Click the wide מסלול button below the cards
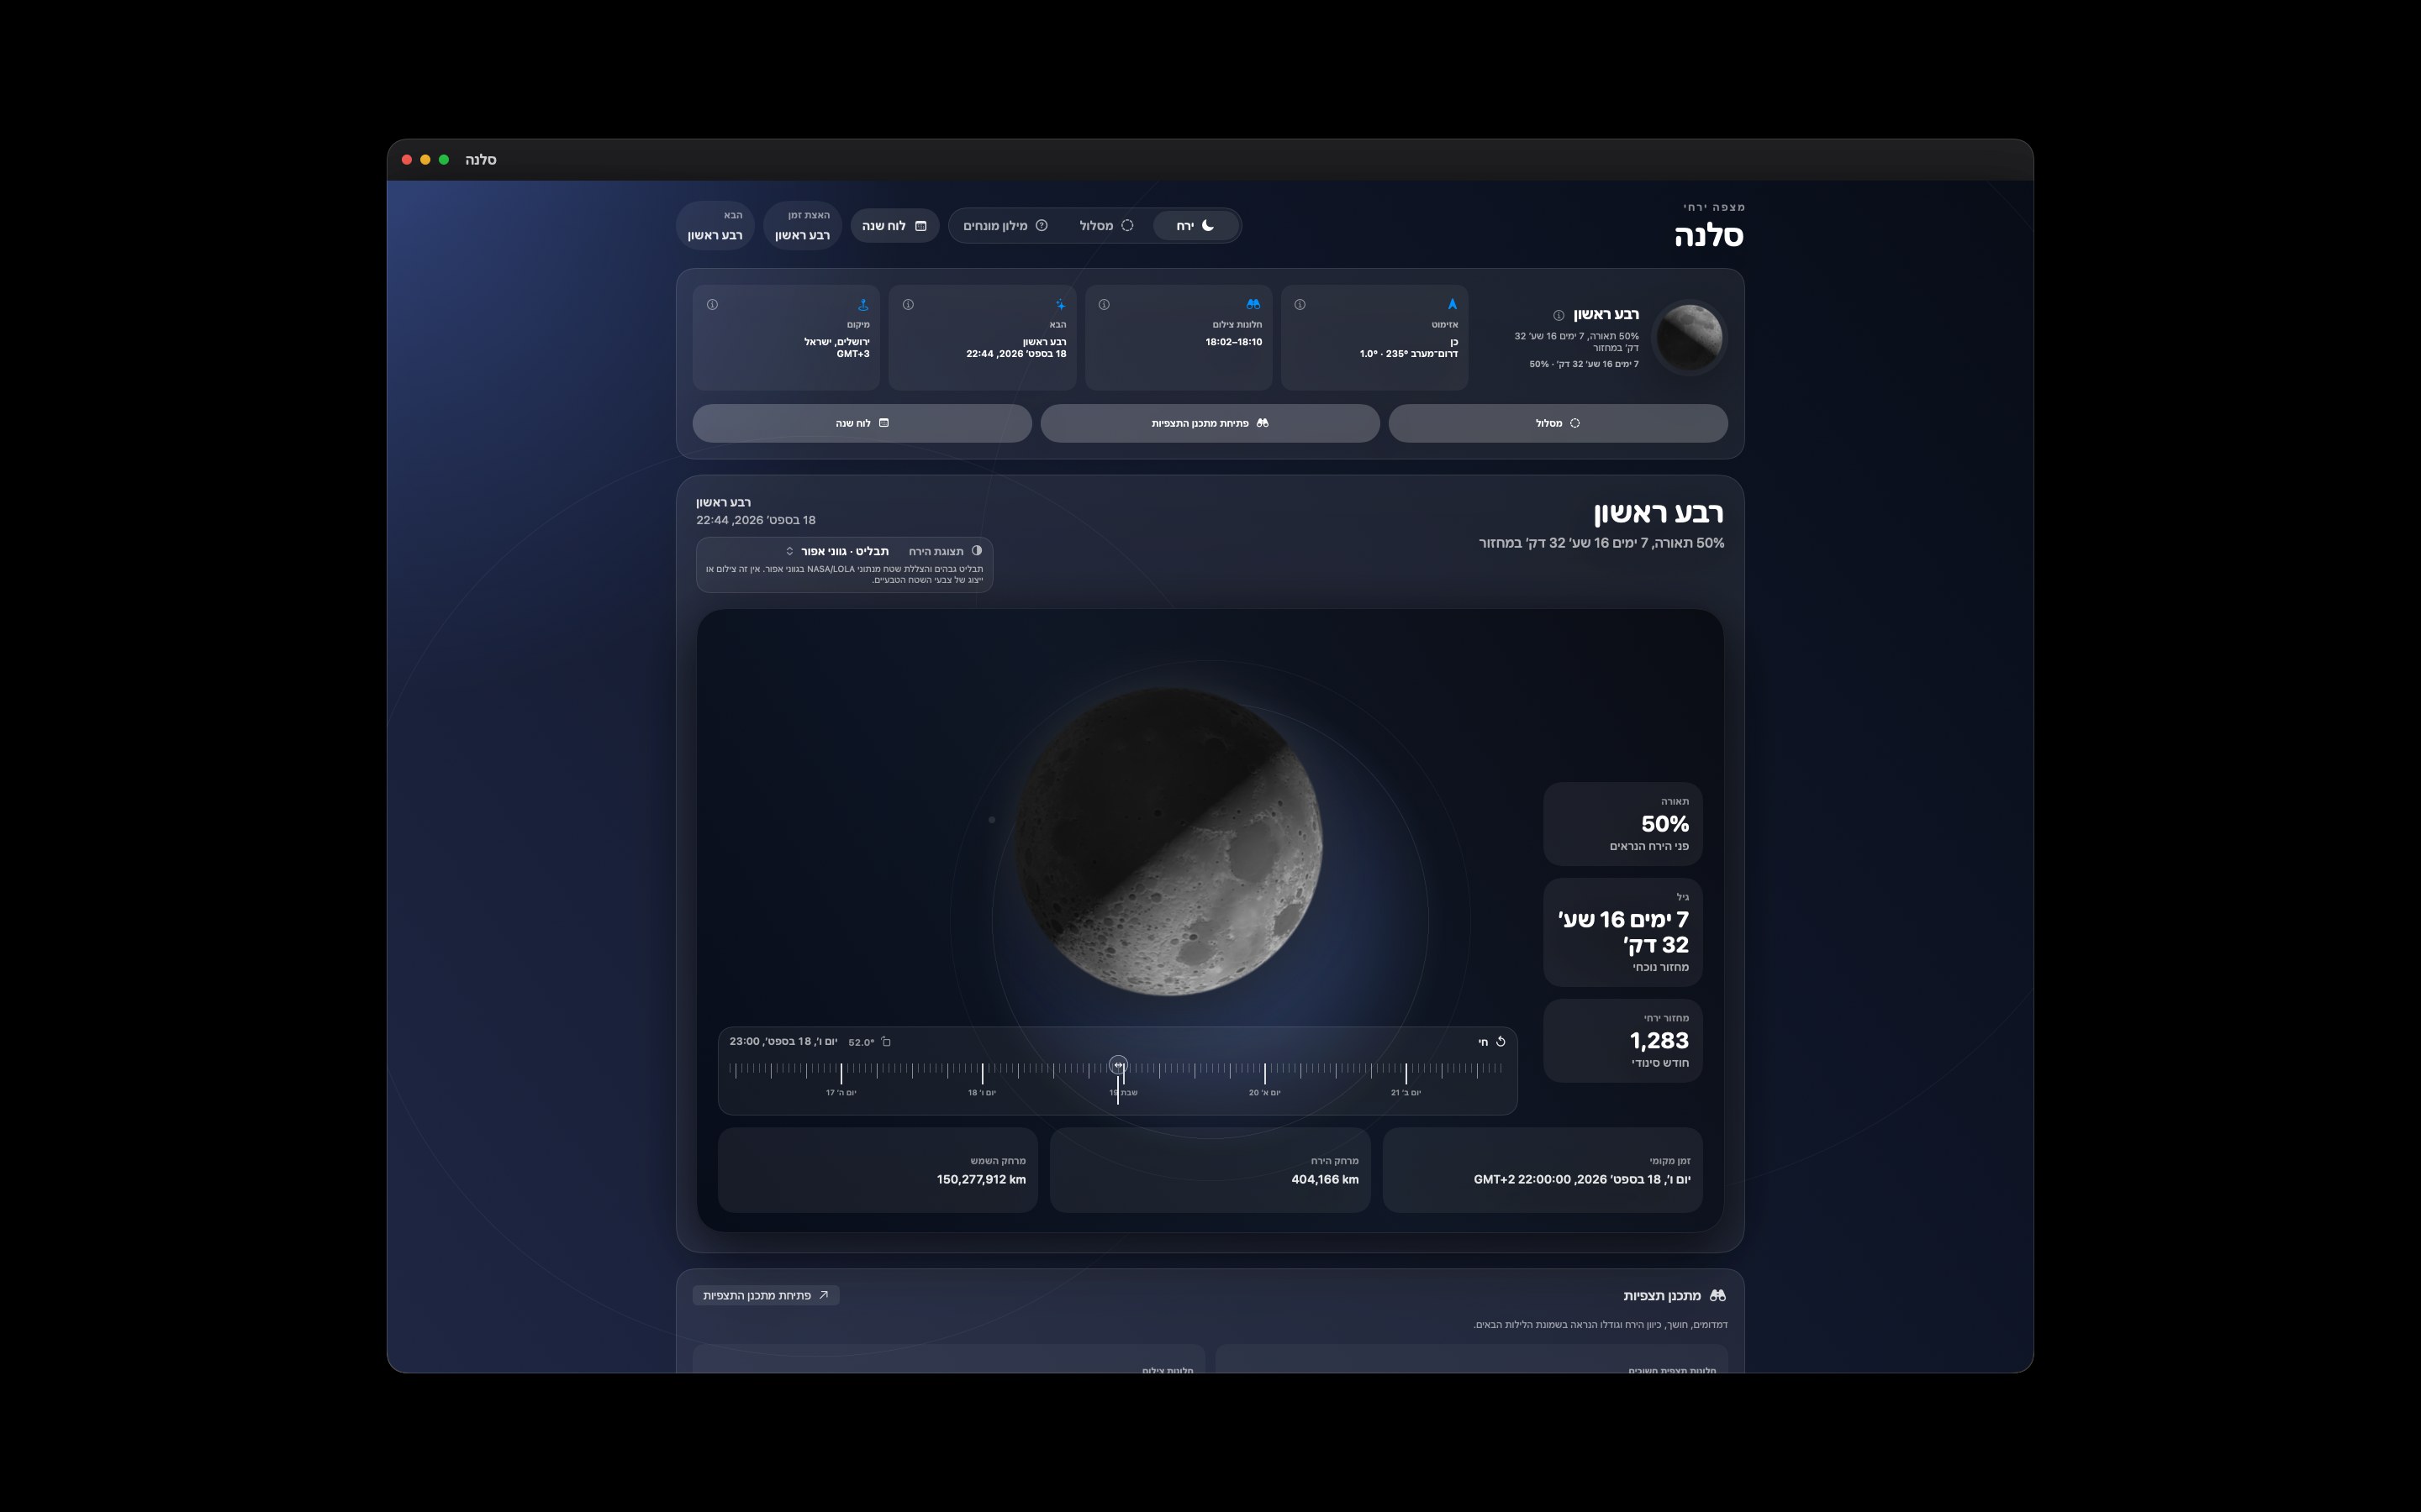Screen dimensions: 2421x1512 (x=1558, y=423)
